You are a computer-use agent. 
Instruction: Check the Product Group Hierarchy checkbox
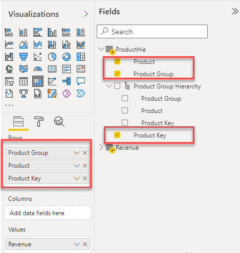click(x=117, y=86)
